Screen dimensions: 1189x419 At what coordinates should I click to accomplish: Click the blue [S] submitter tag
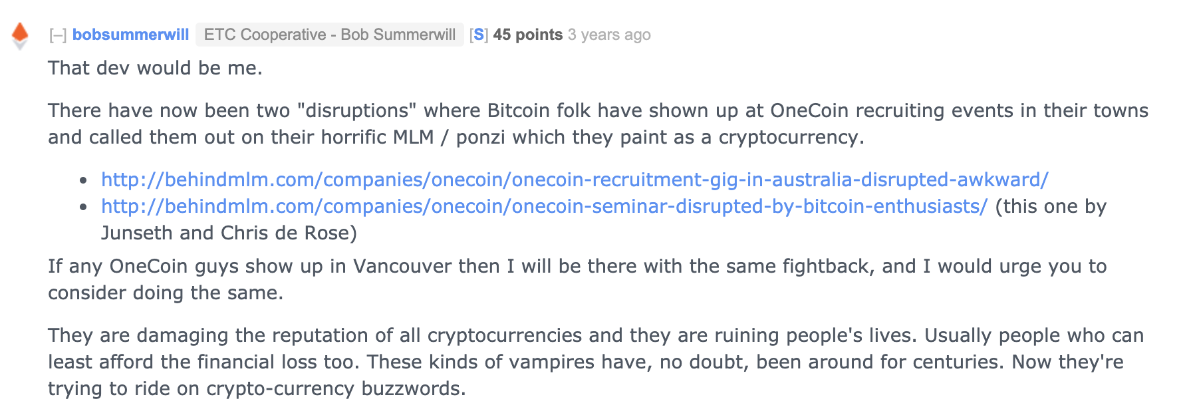pos(478,35)
